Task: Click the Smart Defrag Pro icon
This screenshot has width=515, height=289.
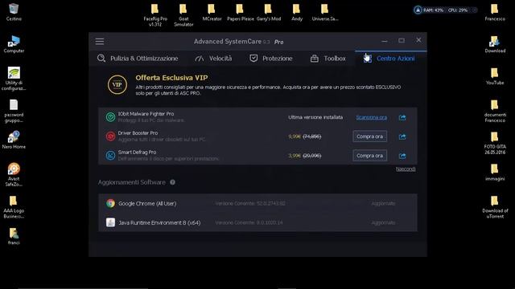Action: coord(110,155)
